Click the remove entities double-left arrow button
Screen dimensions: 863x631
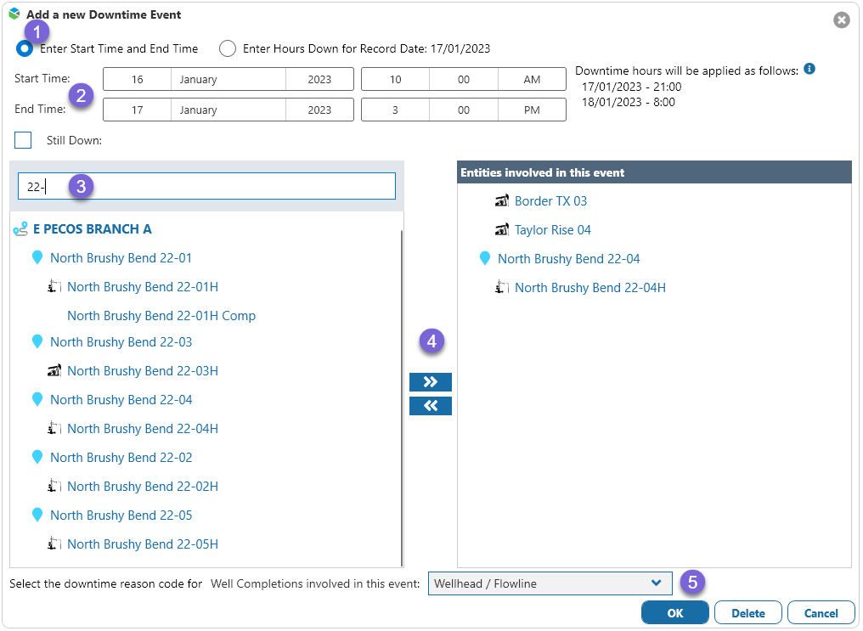[431, 406]
